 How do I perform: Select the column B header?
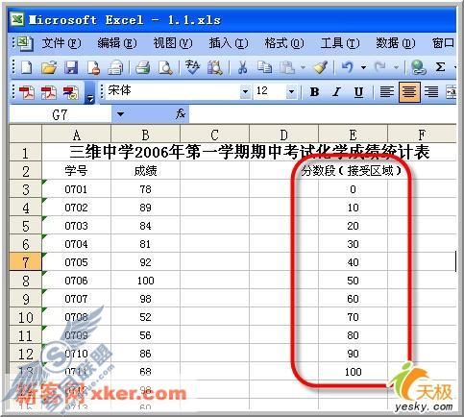[x=145, y=135]
